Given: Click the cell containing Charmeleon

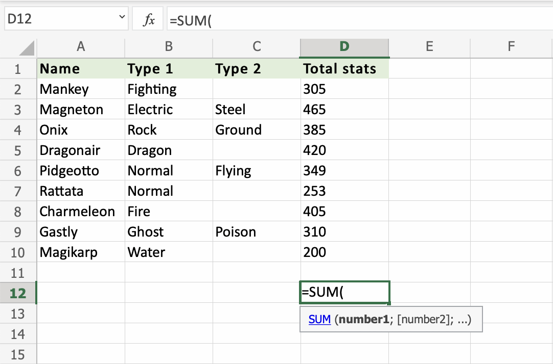Looking at the screenshot, I should (x=77, y=212).
